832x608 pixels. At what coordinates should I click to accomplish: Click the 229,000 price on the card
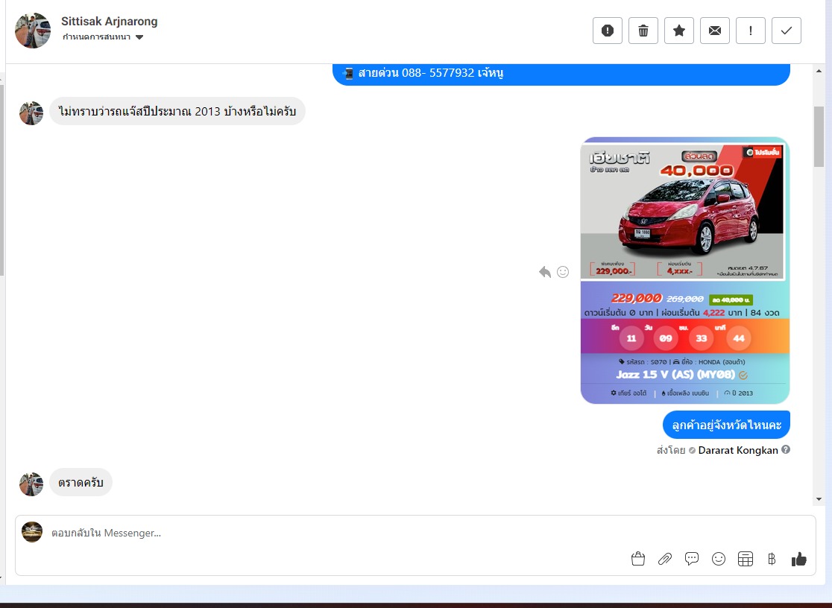click(x=636, y=298)
